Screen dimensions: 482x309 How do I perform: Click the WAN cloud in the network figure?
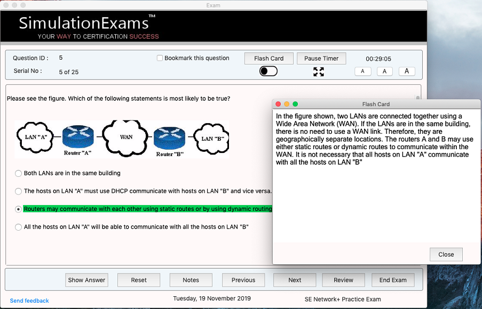(125, 137)
